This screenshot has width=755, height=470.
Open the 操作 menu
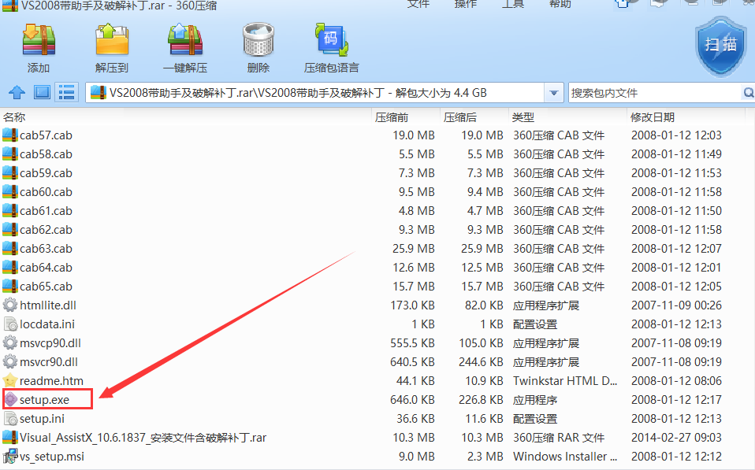pyautogui.click(x=466, y=4)
